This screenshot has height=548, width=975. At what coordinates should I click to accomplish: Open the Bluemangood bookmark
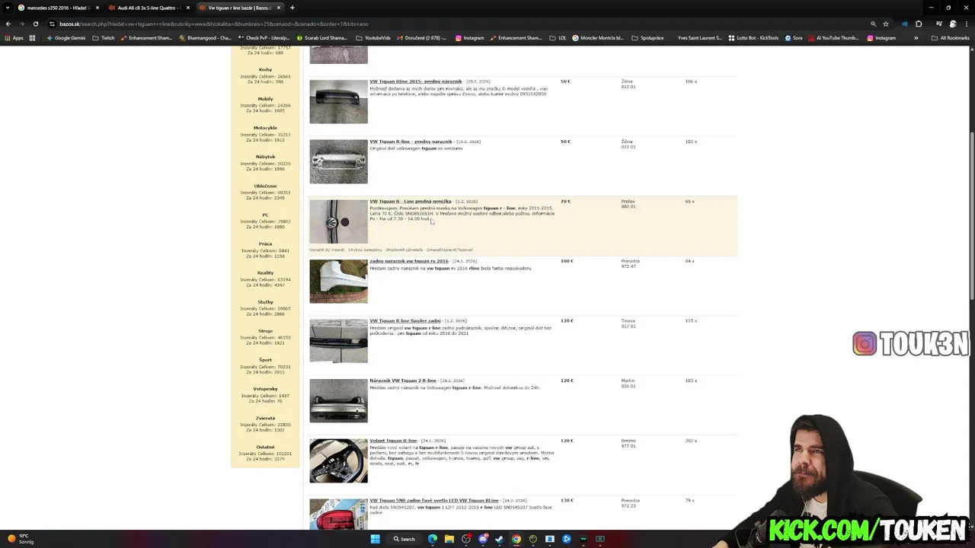[x=206, y=38]
